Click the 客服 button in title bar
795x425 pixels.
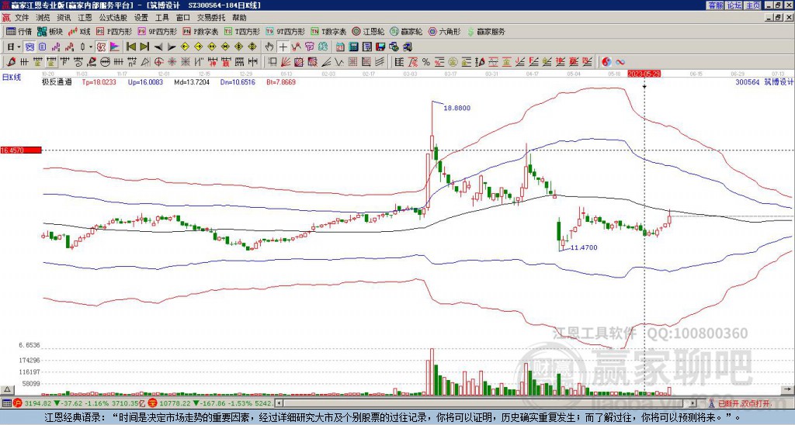point(716,5)
